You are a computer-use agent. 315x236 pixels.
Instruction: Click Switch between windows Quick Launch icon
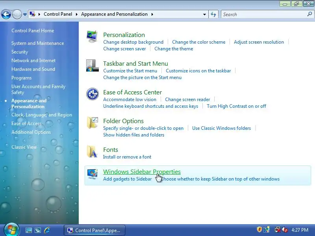coord(38,230)
